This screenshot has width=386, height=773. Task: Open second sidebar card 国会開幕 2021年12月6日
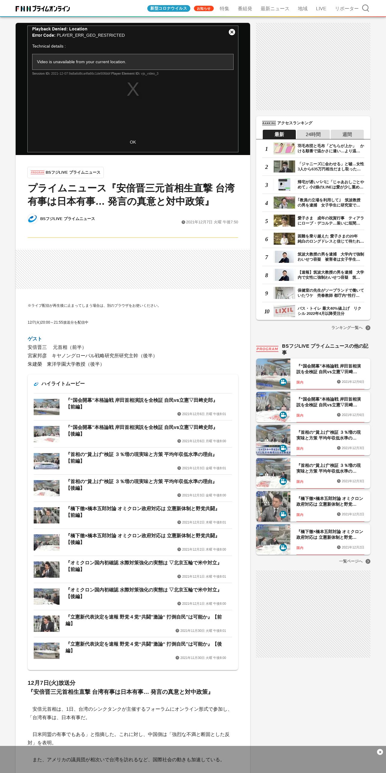[x=313, y=407]
